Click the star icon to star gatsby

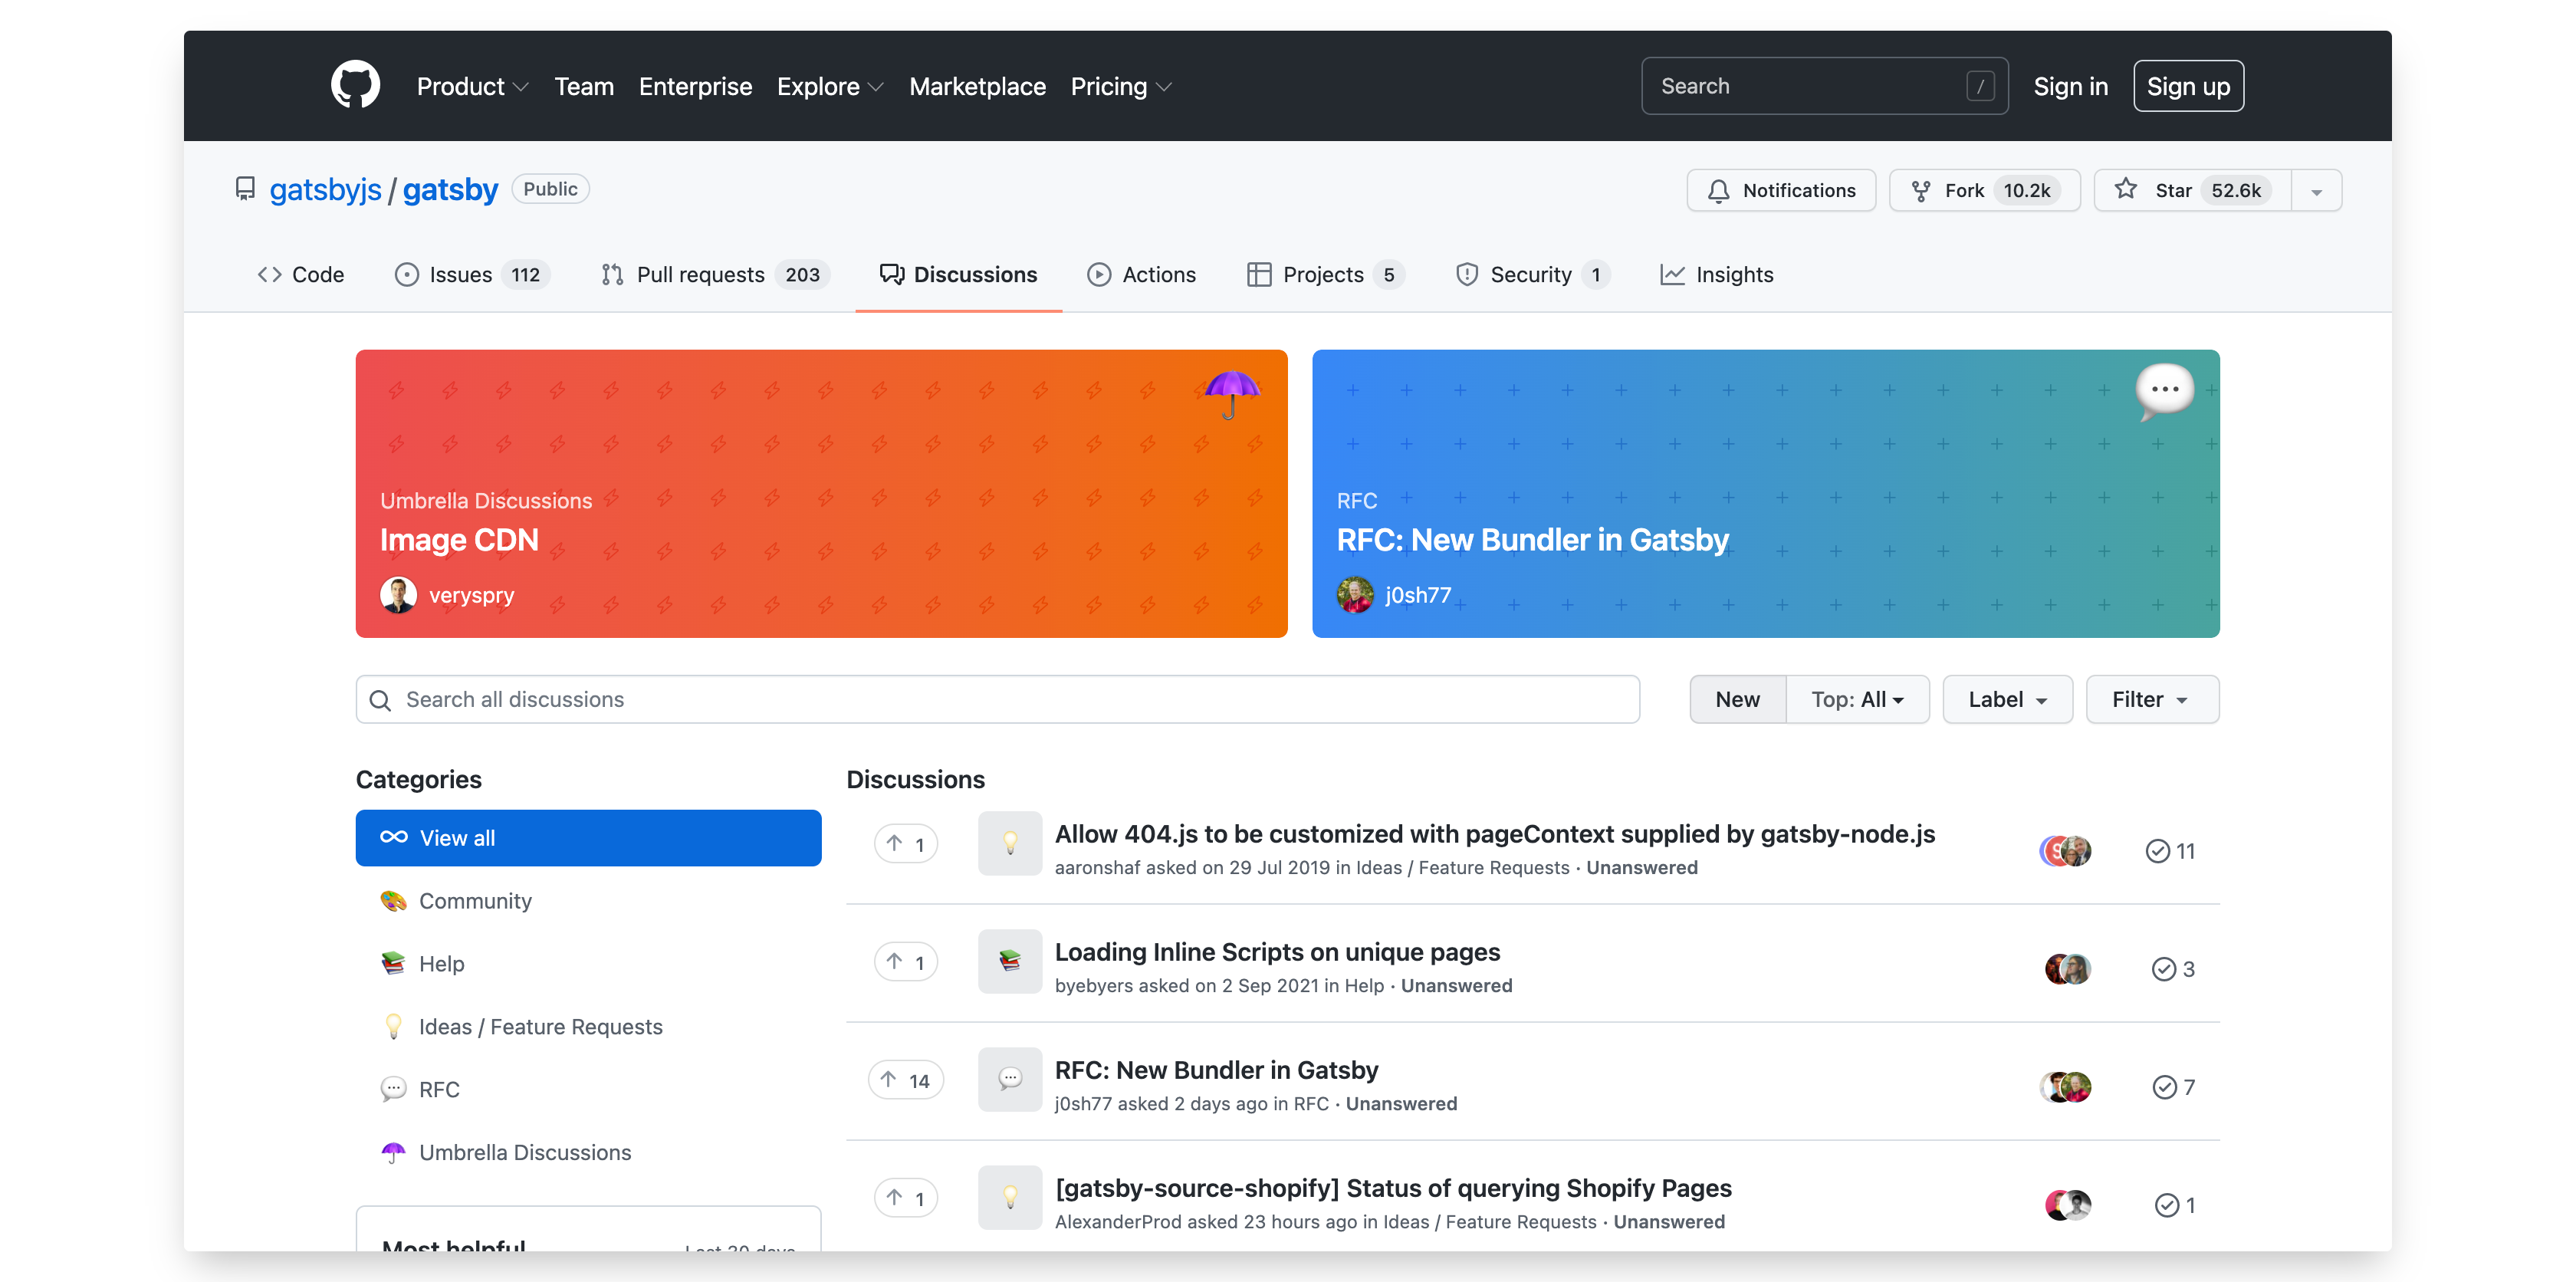click(2126, 189)
